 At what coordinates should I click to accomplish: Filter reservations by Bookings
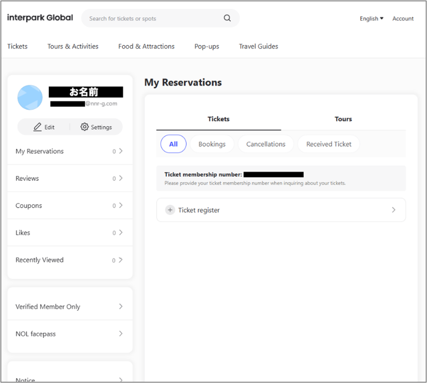pos(212,144)
